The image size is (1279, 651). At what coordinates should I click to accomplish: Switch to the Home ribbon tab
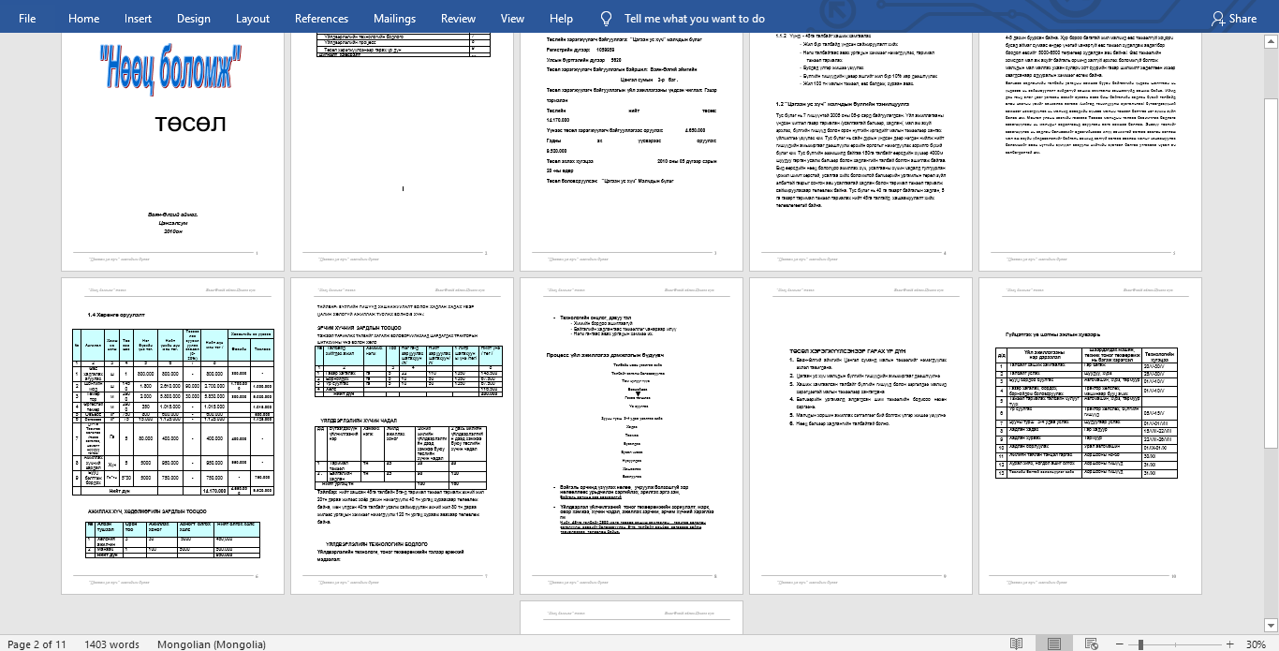pyautogui.click(x=83, y=18)
